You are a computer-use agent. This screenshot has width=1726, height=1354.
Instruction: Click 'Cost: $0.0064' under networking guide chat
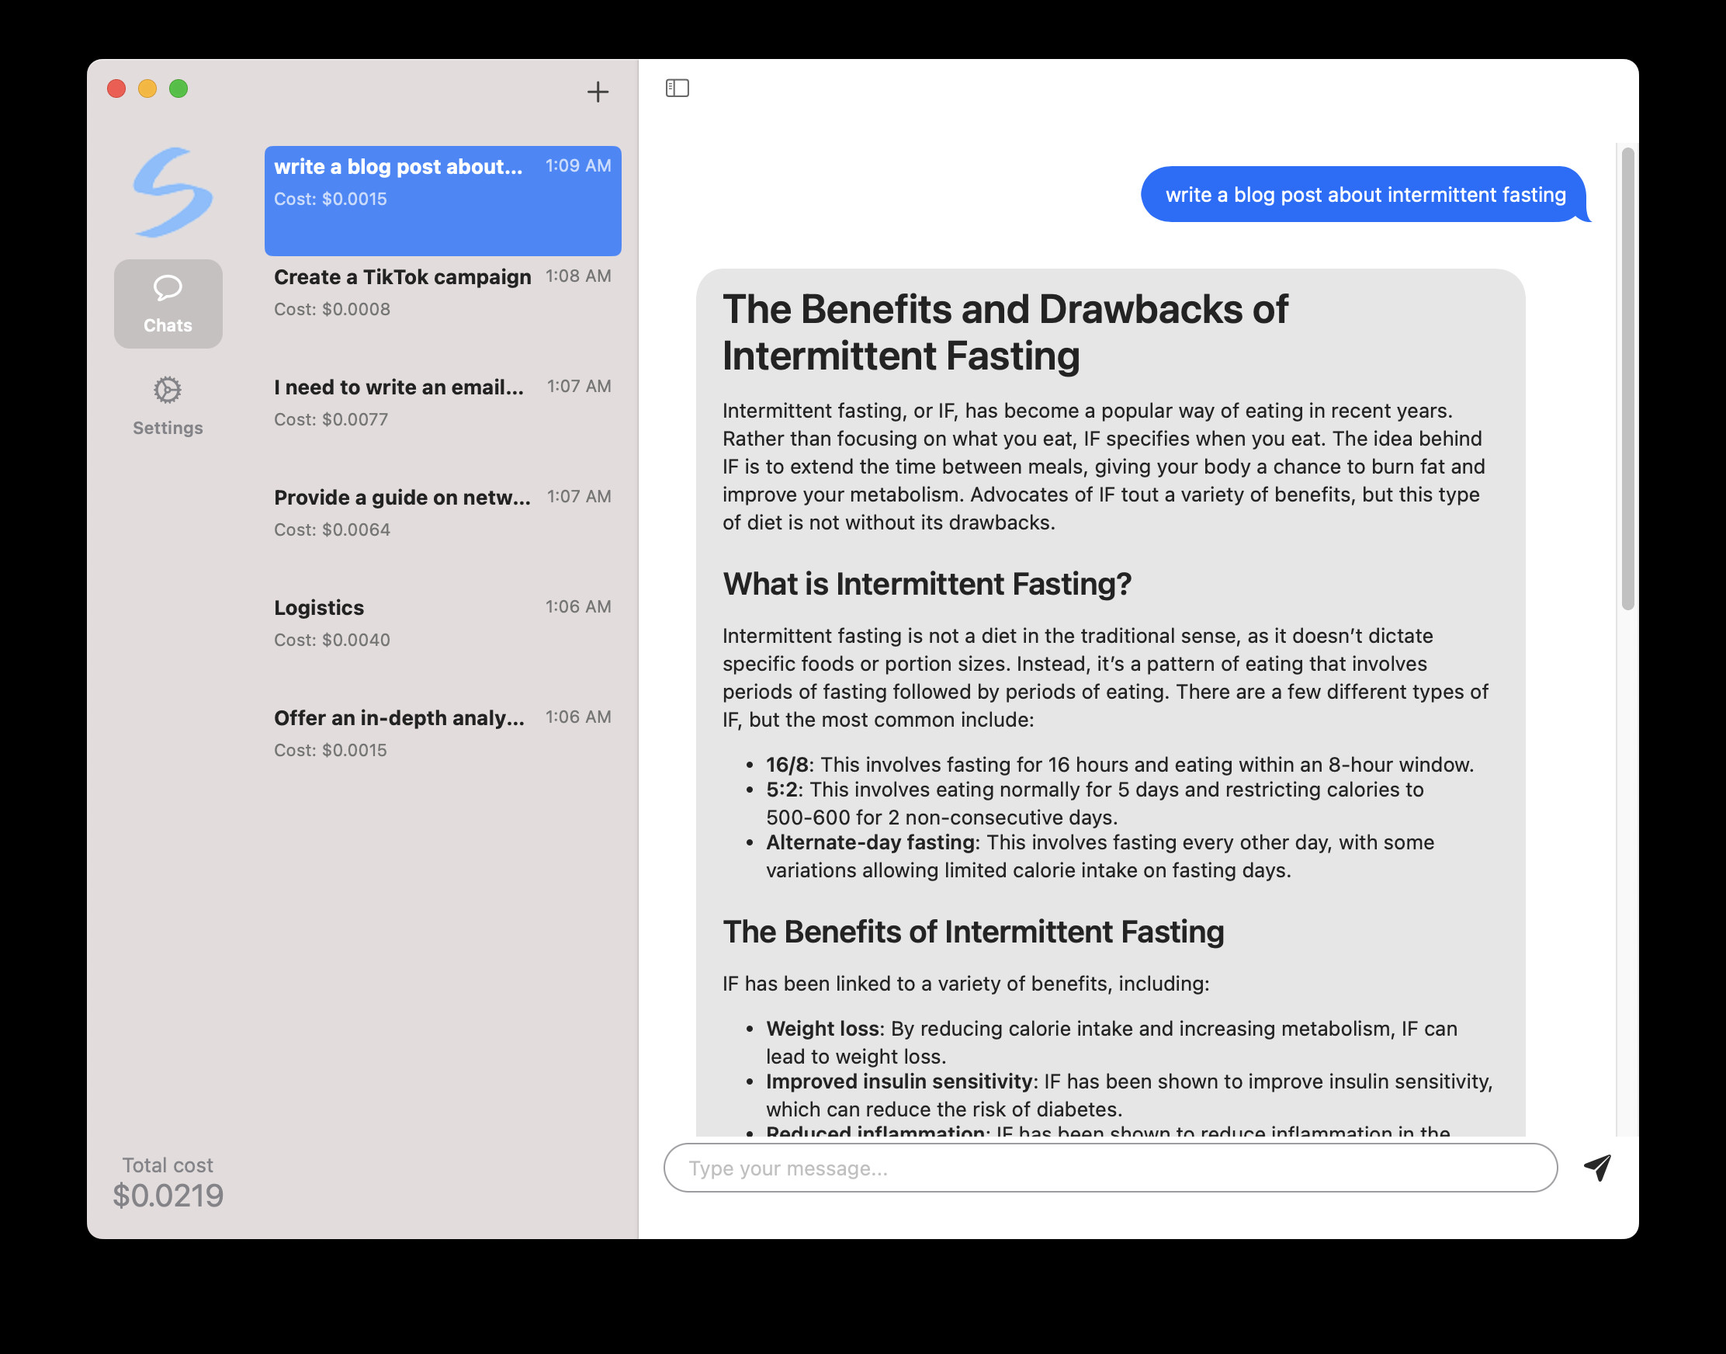(x=332, y=529)
